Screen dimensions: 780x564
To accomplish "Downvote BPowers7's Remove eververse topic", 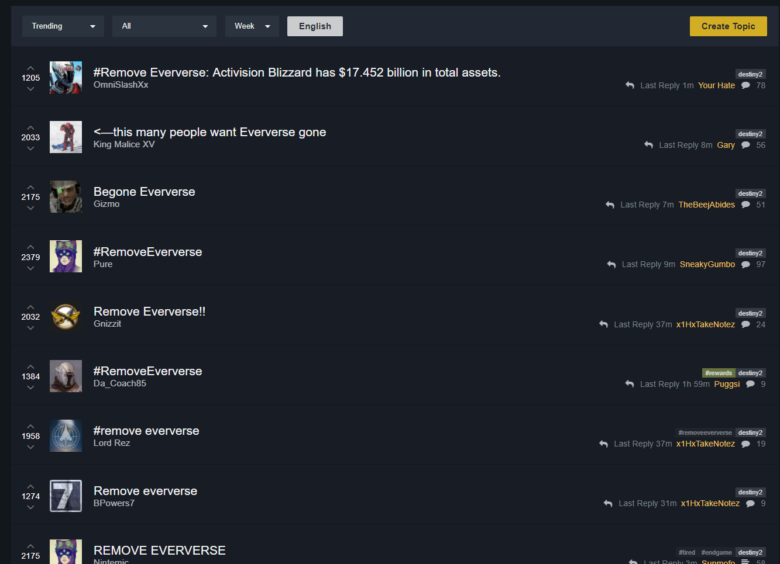I will [x=30, y=507].
